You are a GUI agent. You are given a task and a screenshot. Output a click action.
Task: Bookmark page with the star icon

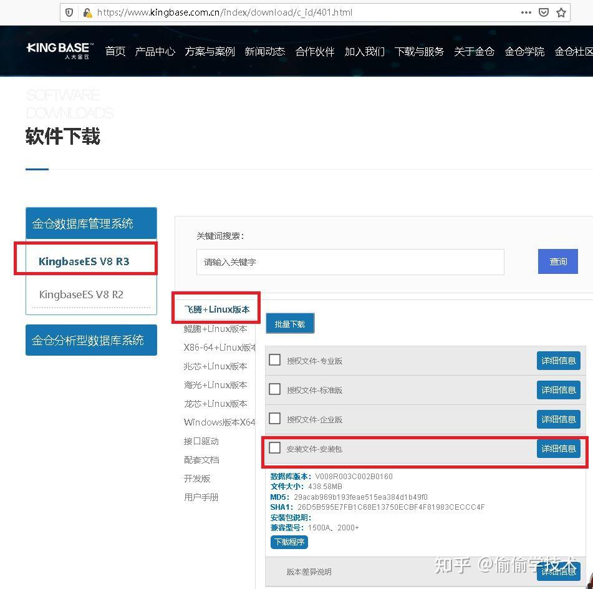(x=561, y=12)
